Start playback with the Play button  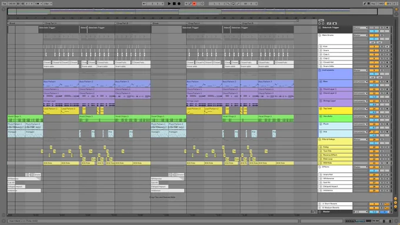[x=169, y=4]
